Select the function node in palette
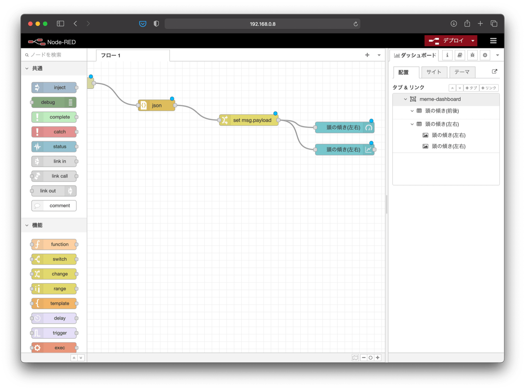The width and height of the screenshot is (525, 390). (54, 244)
